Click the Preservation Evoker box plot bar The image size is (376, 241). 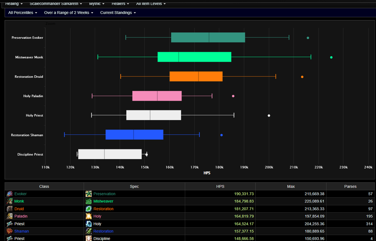[208, 38]
